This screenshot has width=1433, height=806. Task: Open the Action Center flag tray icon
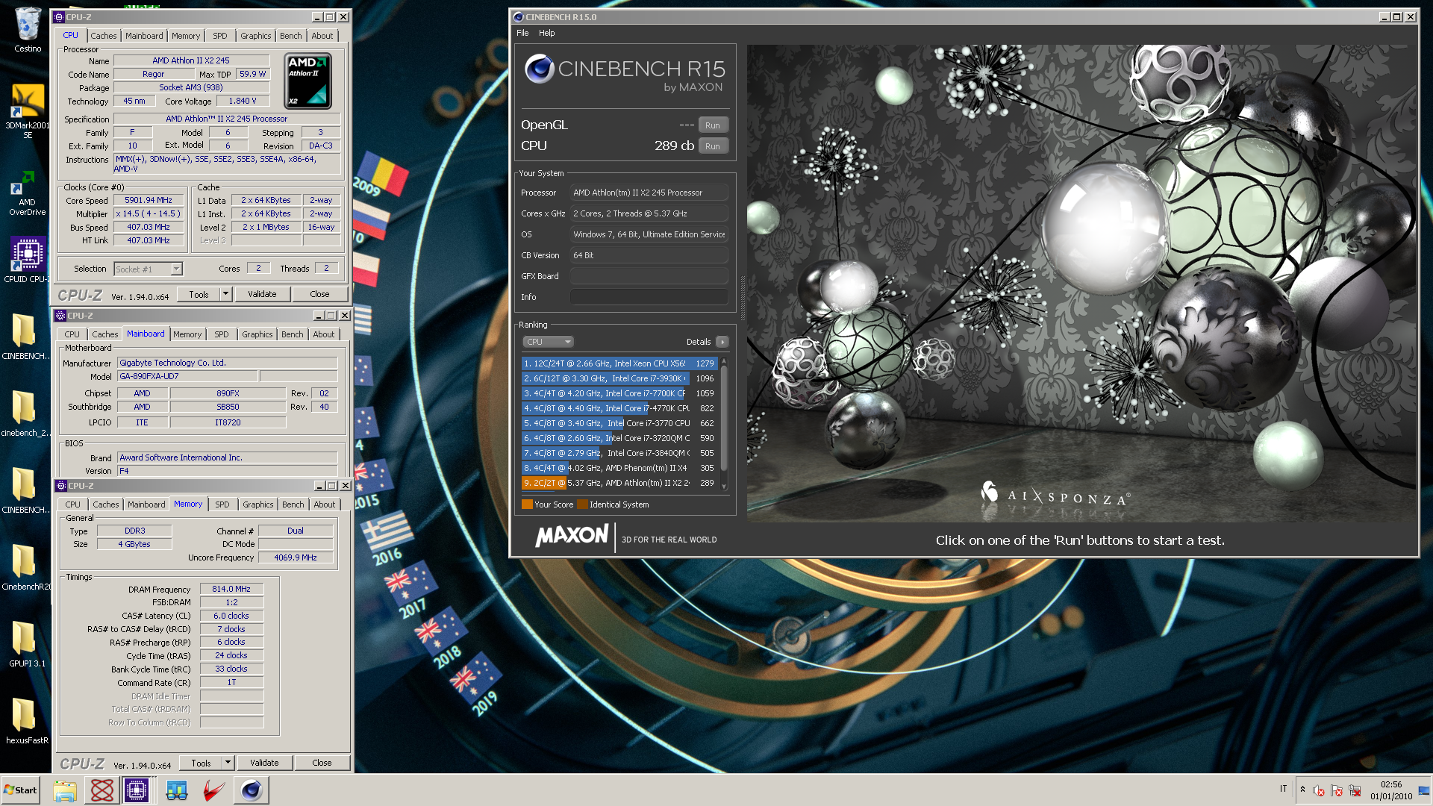click(x=1337, y=790)
